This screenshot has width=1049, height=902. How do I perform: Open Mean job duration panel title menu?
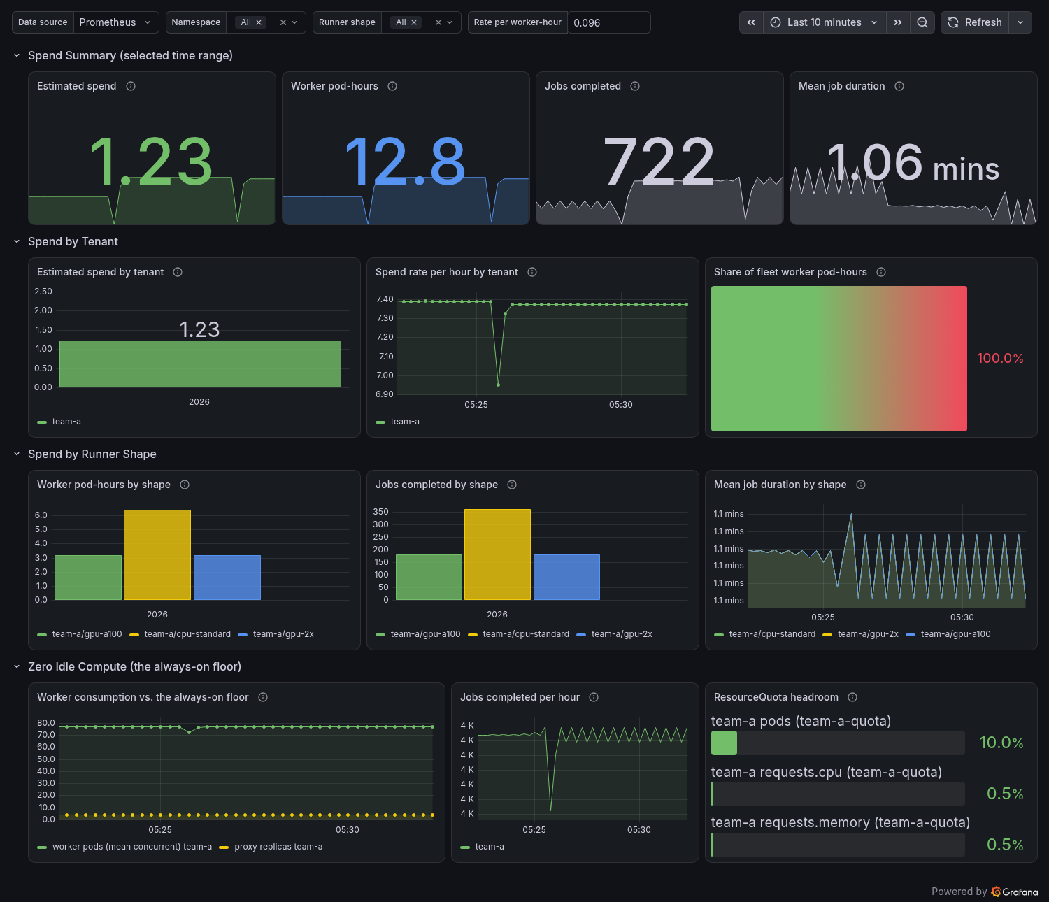tap(841, 86)
